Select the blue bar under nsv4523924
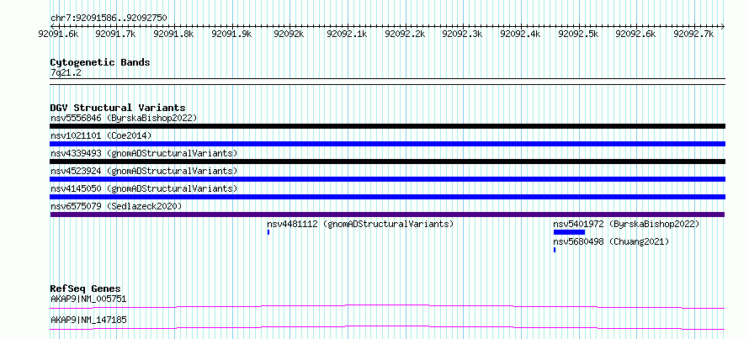Screen dimensions: 749x339 click(x=388, y=179)
